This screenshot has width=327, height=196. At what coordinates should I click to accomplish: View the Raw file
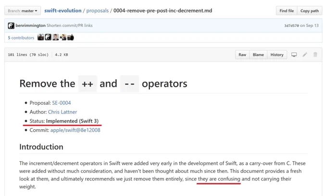pos(242,55)
